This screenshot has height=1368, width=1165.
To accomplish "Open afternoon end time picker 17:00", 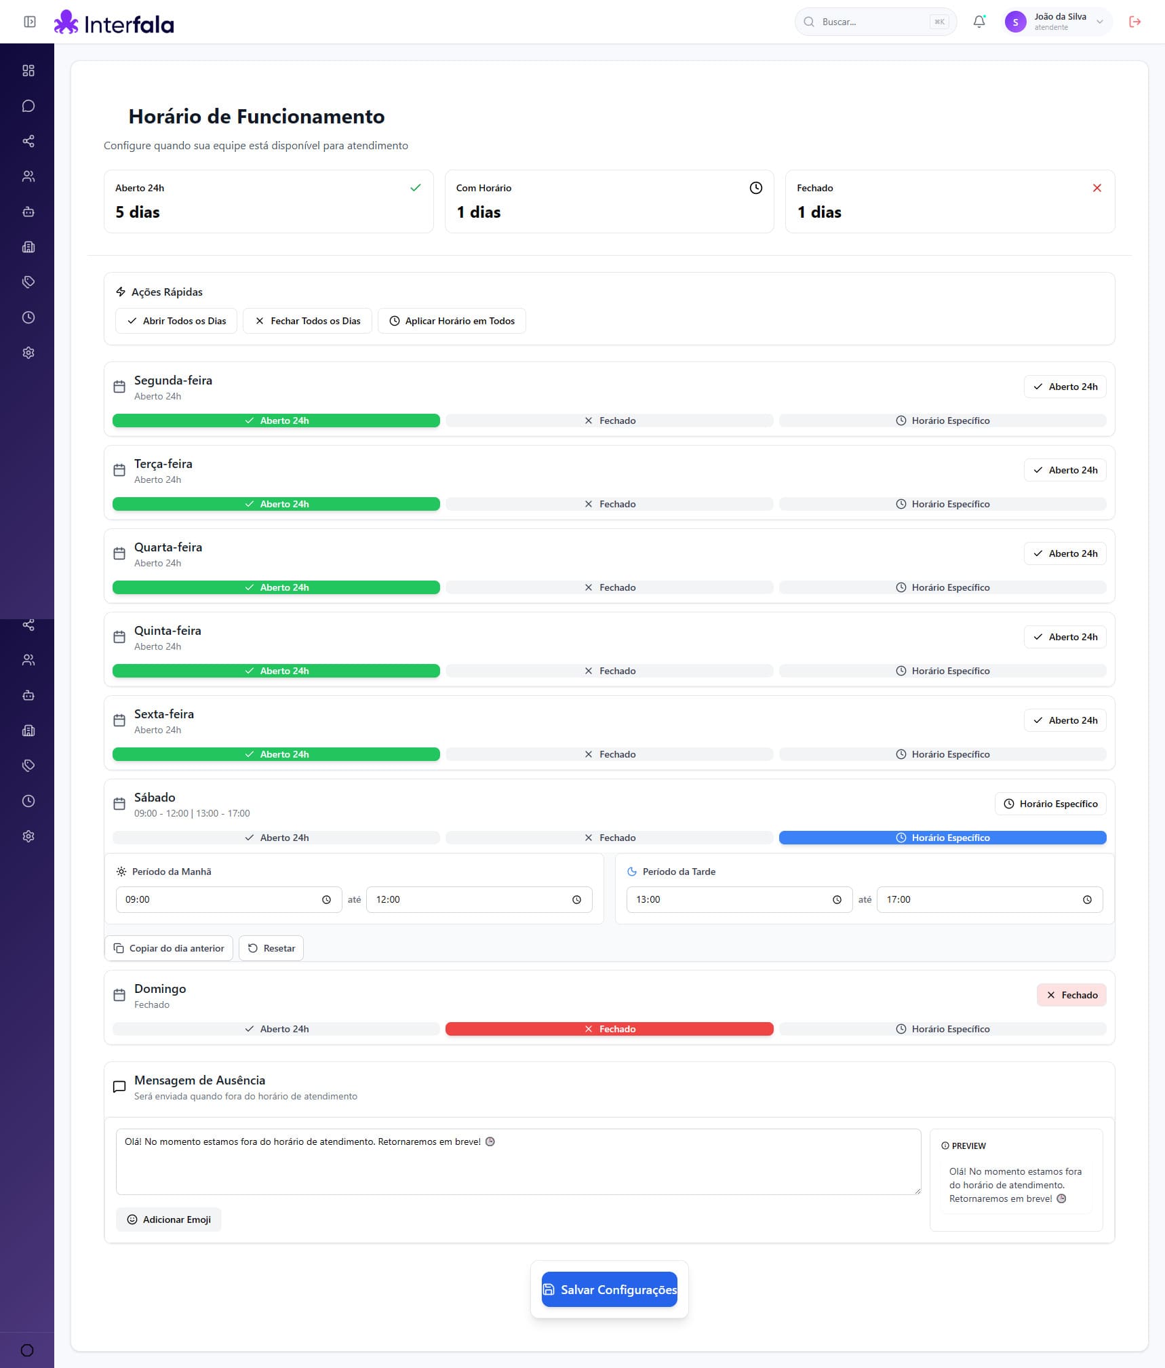I will coord(989,899).
